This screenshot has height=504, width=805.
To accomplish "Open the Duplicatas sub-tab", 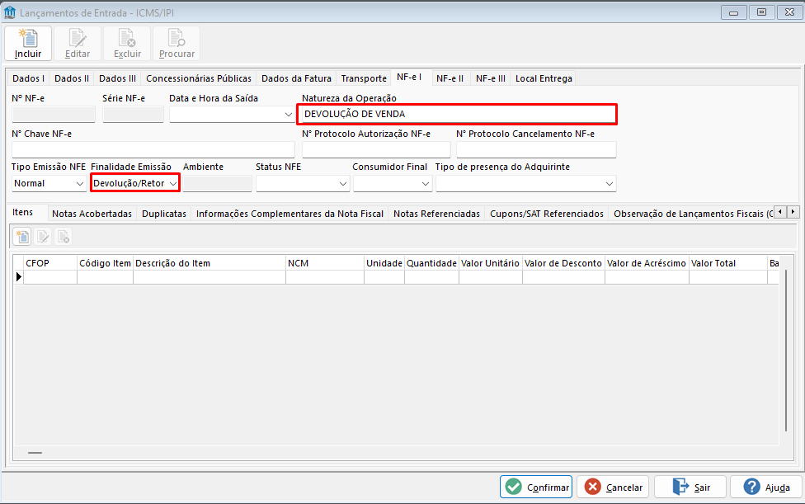I will click(x=164, y=214).
